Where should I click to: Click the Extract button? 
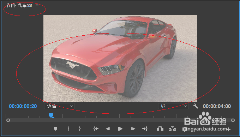coord(172,129)
